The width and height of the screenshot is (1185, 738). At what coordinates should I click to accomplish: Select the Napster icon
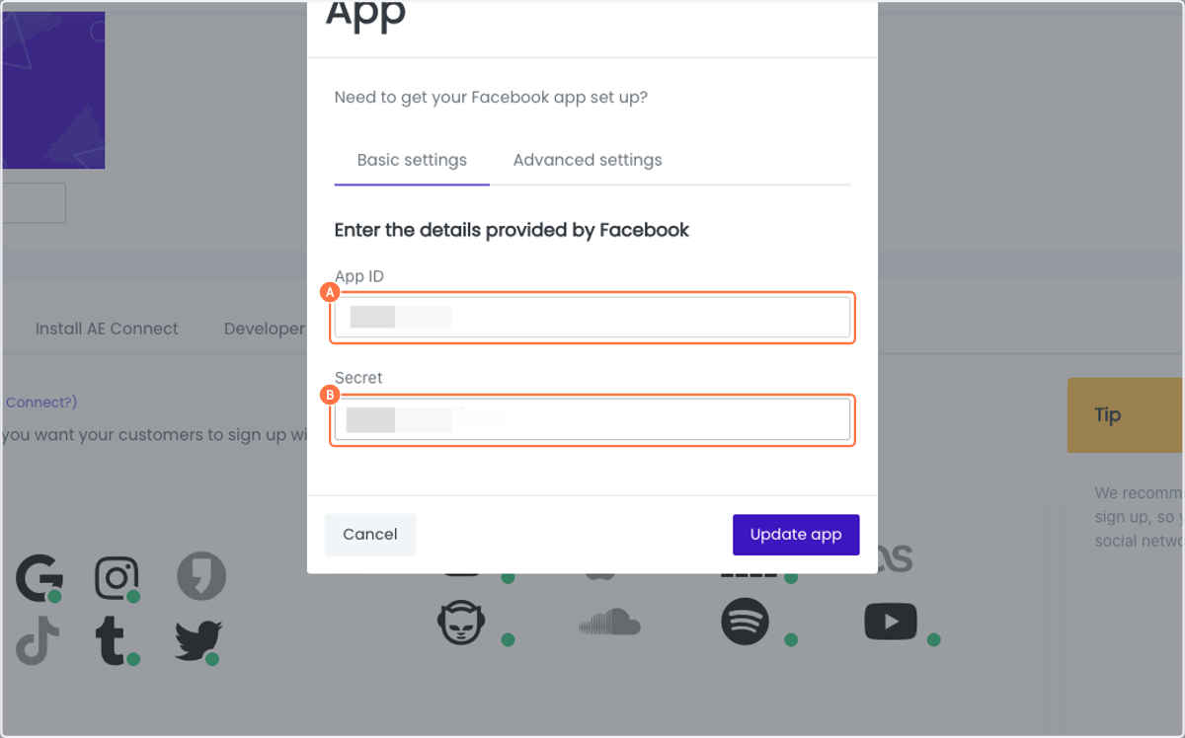click(x=463, y=624)
